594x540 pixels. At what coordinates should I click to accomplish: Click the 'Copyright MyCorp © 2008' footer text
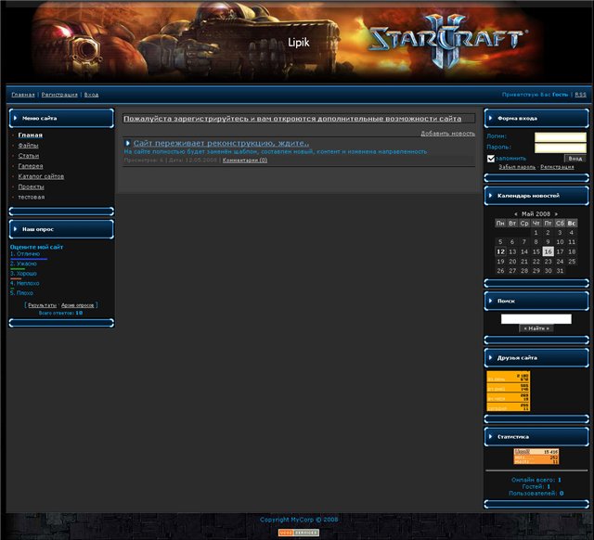pyautogui.click(x=299, y=520)
